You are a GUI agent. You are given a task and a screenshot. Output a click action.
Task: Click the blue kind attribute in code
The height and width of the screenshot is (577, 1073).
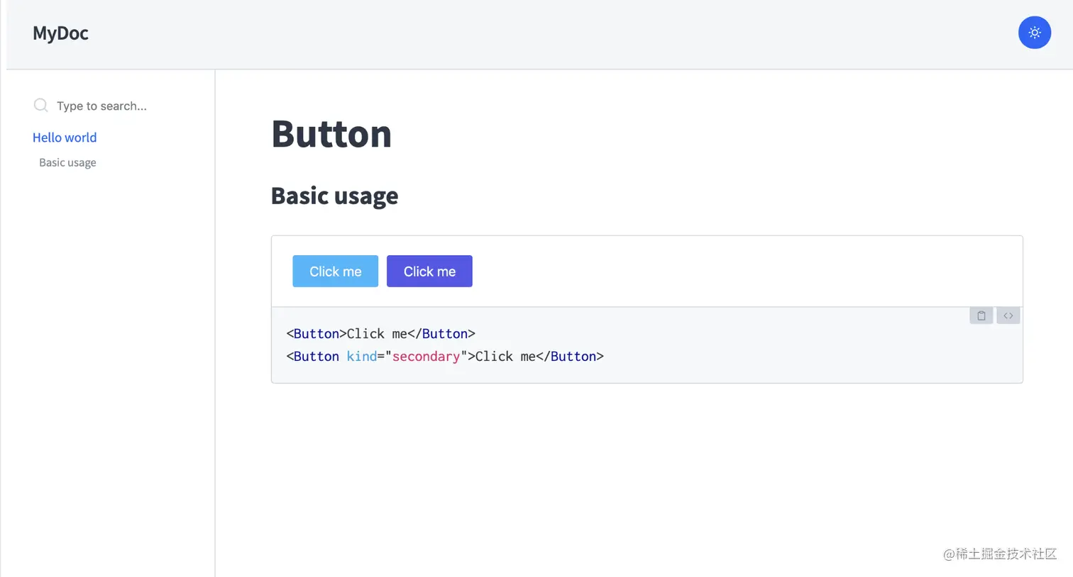tap(361, 357)
